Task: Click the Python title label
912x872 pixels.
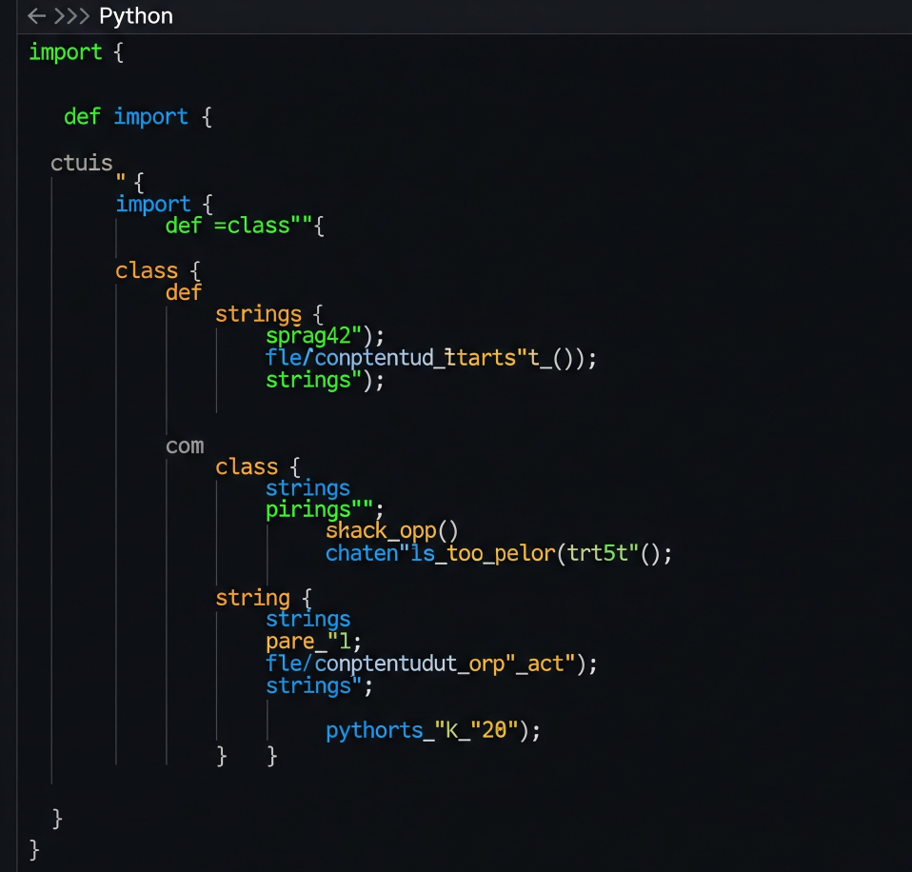Action: 136,16
